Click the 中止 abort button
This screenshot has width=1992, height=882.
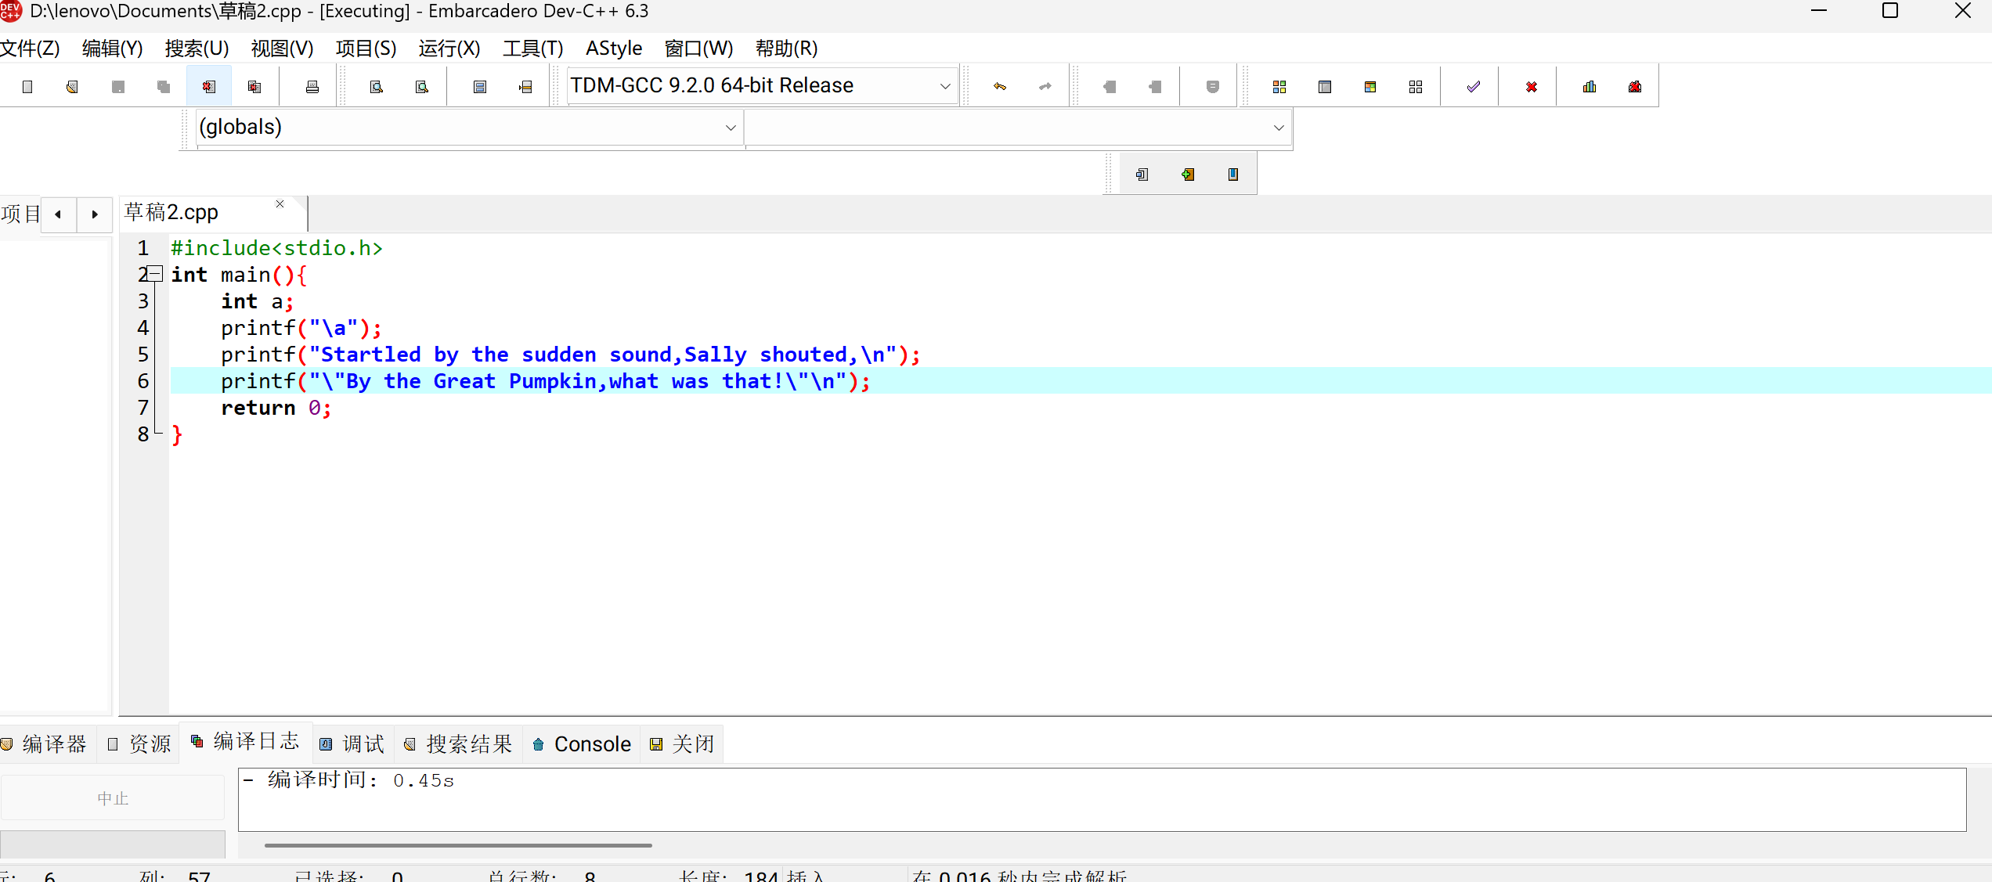coord(113,798)
